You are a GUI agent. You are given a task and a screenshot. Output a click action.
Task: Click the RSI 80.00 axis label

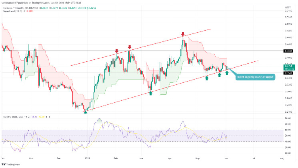288,118
